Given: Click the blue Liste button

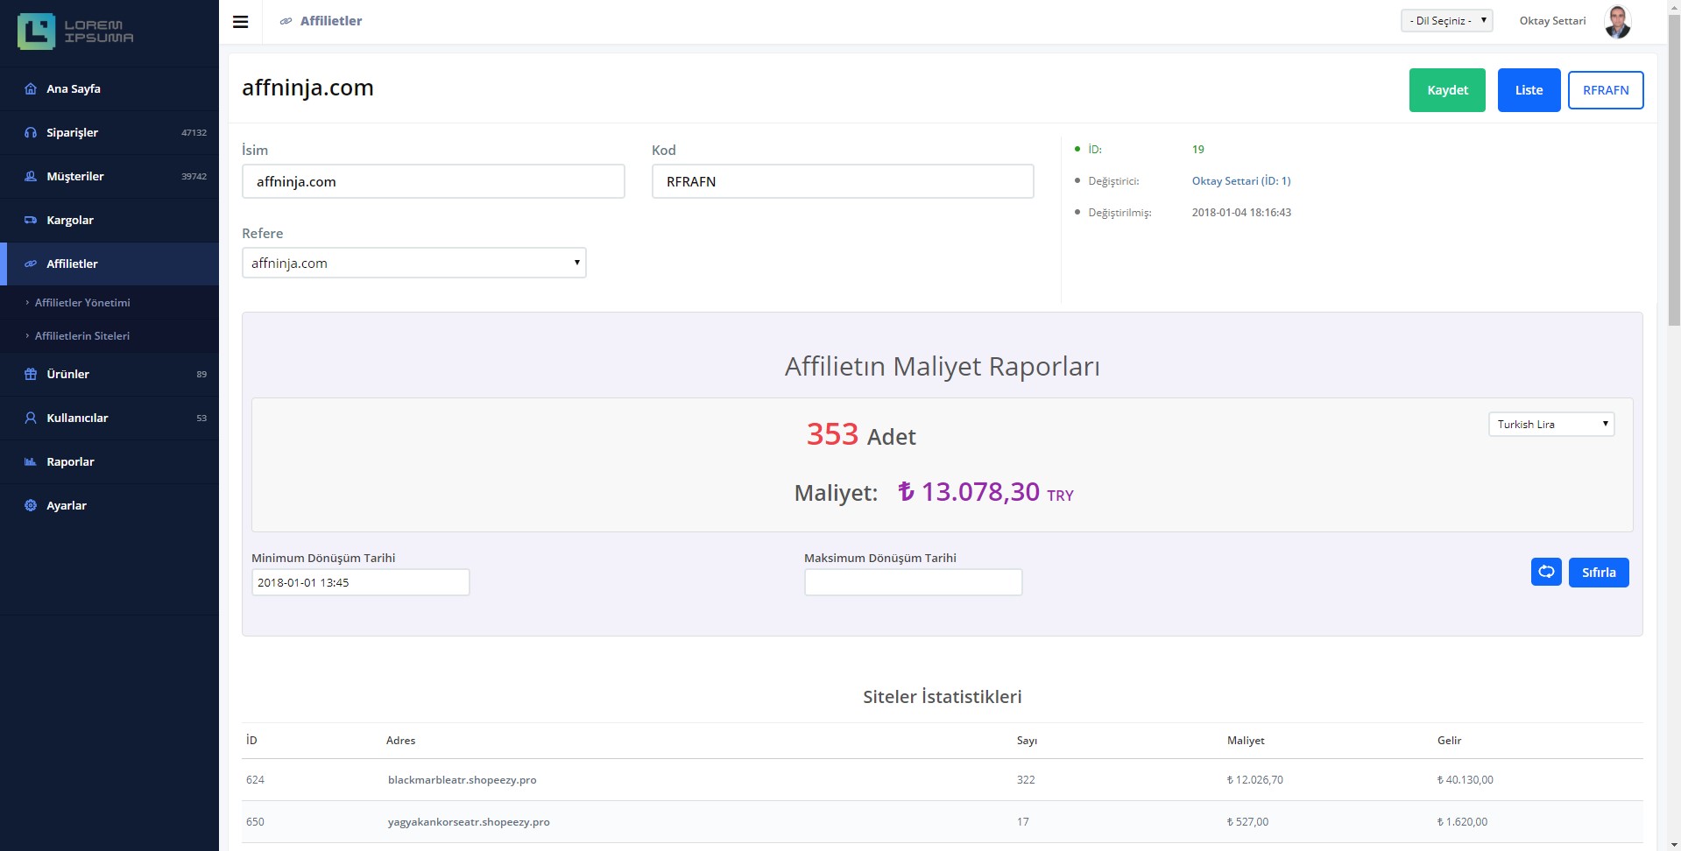Looking at the screenshot, I should pyautogui.click(x=1529, y=90).
